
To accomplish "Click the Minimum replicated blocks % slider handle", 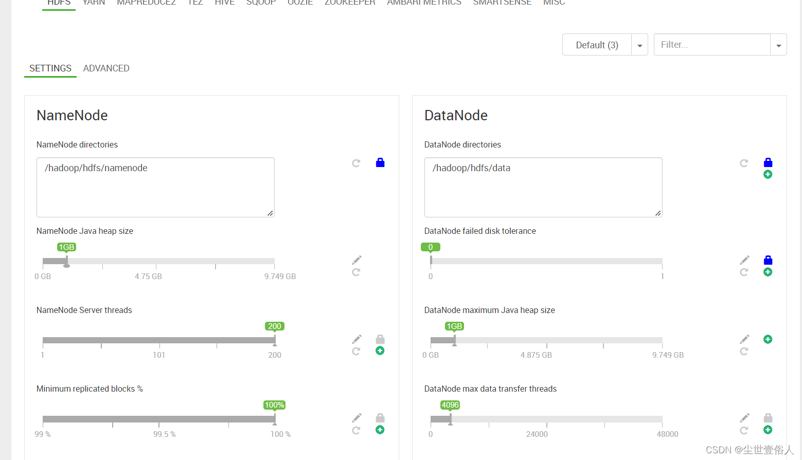I will click(275, 419).
